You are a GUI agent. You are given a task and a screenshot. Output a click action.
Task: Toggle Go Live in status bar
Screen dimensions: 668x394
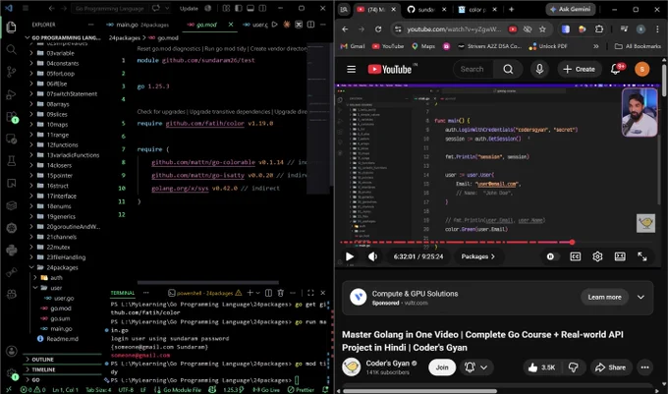(266, 390)
